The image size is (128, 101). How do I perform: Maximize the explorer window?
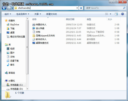pyautogui.click(x=116, y=2)
